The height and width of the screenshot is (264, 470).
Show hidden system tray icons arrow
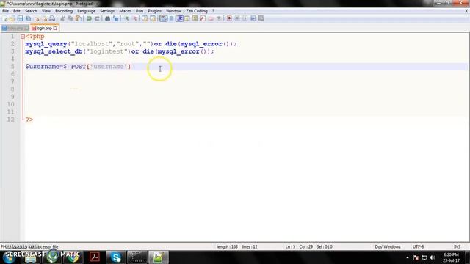pos(407,257)
